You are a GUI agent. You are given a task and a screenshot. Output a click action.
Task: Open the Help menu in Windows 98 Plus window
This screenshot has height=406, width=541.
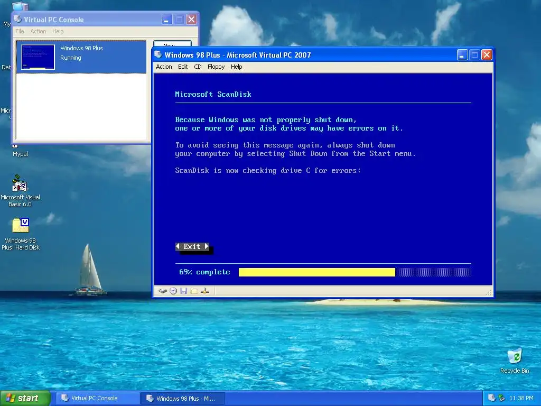click(x=236, y=67)
